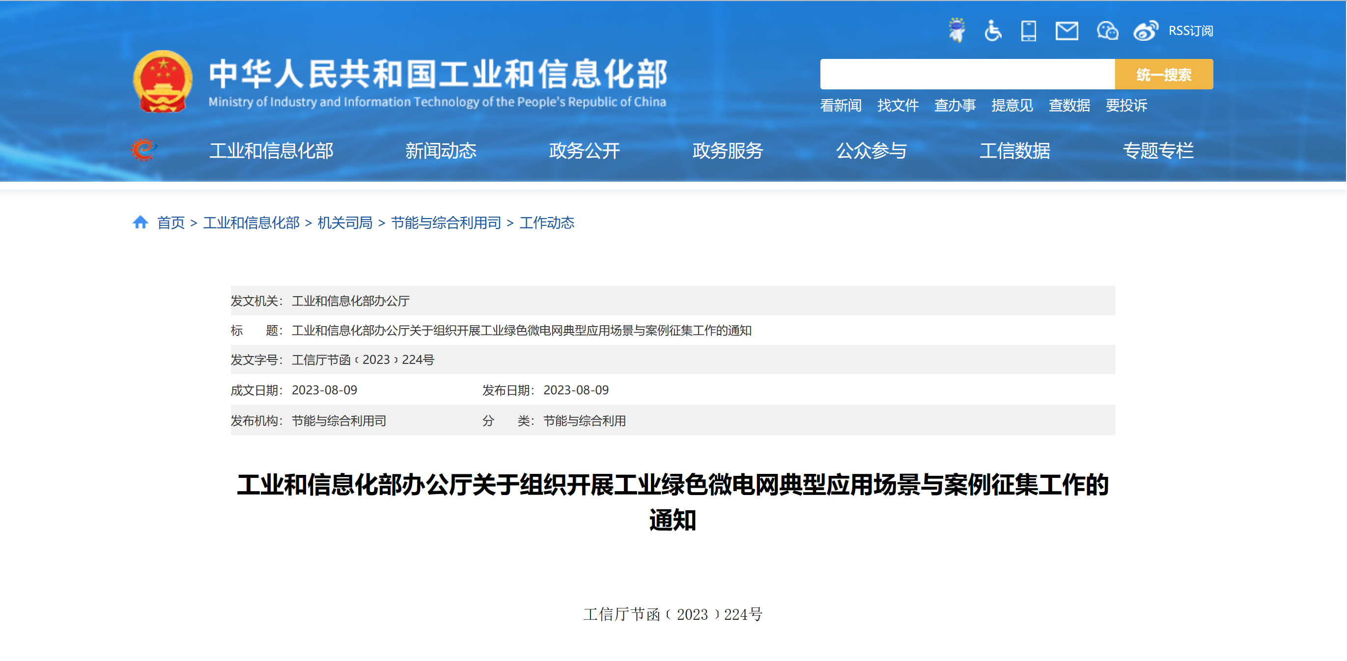Click the 发布日期 value 2023-08-09

click(x=576, y=390)
